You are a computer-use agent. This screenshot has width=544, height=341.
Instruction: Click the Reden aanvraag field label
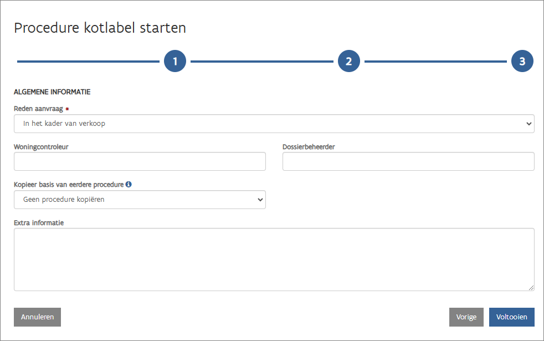(x=38, y=109)
